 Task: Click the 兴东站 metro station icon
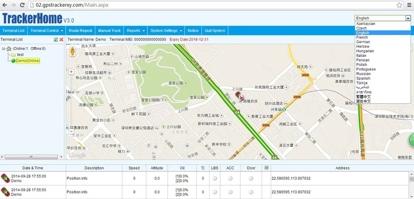click(x=284, y=109)
